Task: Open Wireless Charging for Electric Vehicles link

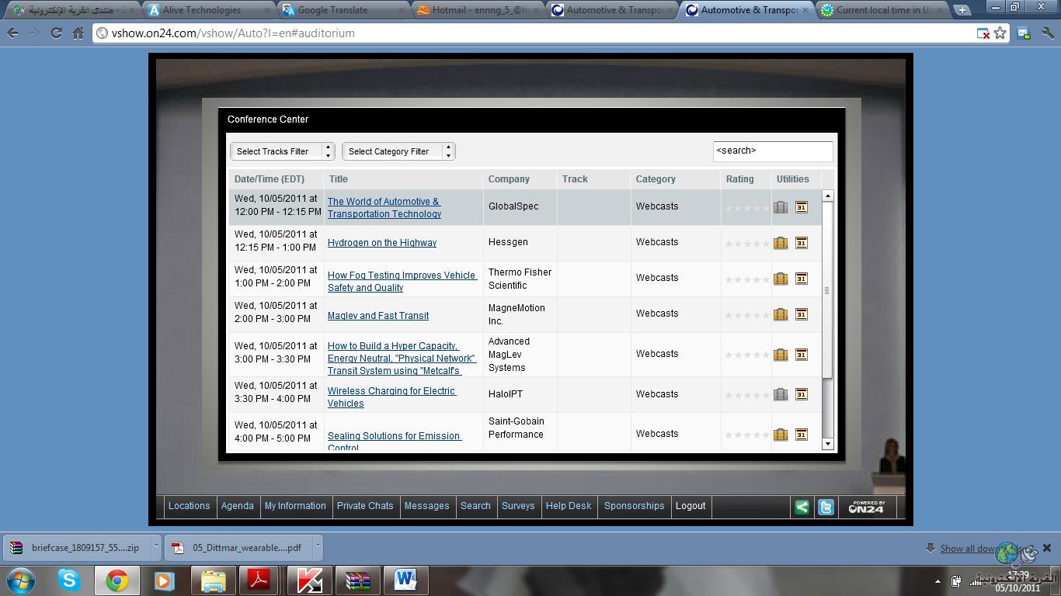Action: click(391, 397)
